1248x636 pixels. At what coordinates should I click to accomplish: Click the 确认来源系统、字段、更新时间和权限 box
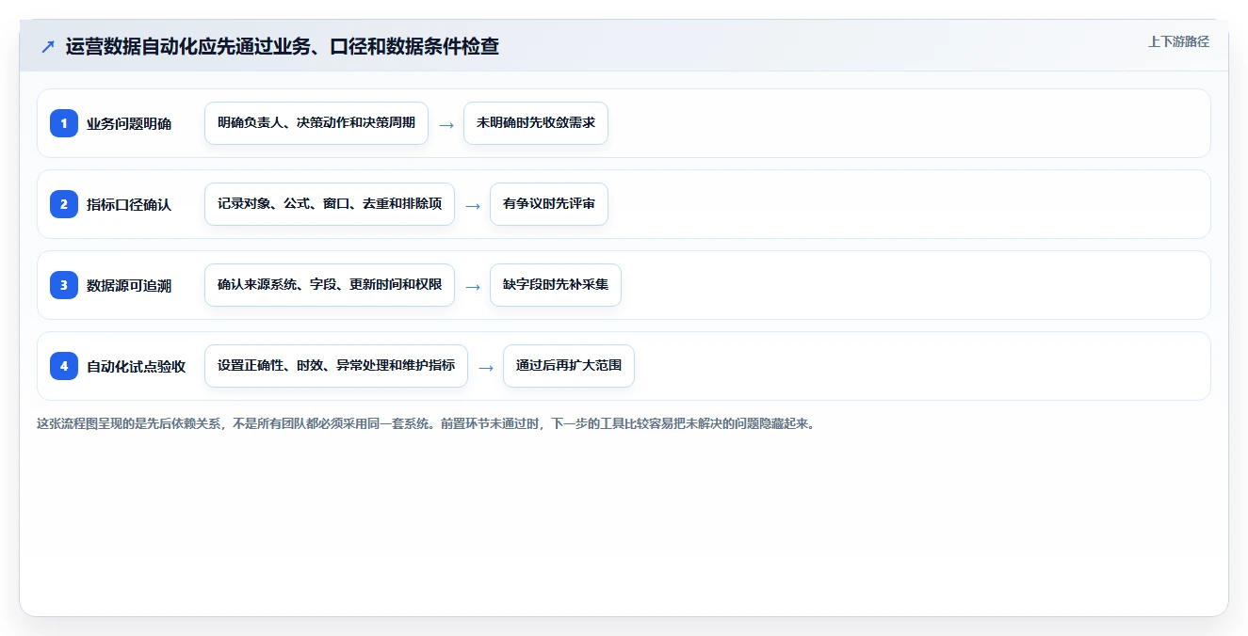[330, 285]
